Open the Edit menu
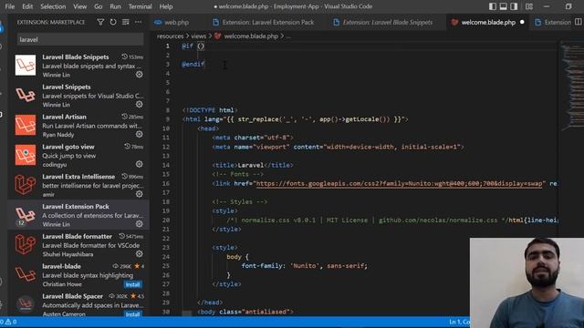Screen dimensions: 584x328 pyautogui.click(x=27, y=6)
